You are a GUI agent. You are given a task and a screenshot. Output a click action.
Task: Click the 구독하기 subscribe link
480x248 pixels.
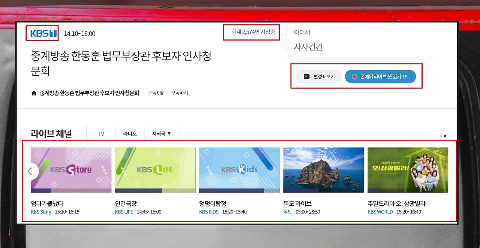179,93
